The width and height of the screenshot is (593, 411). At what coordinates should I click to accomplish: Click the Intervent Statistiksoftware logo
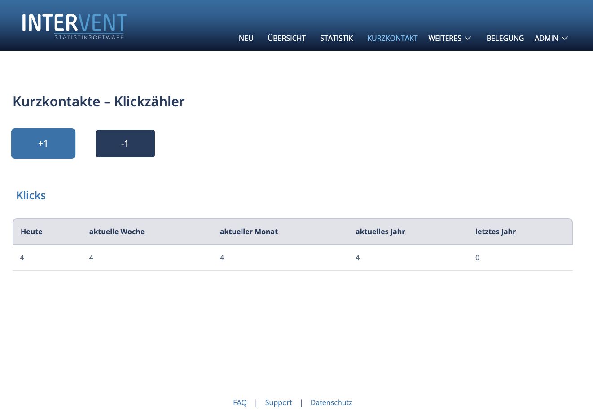click(75, 27)
